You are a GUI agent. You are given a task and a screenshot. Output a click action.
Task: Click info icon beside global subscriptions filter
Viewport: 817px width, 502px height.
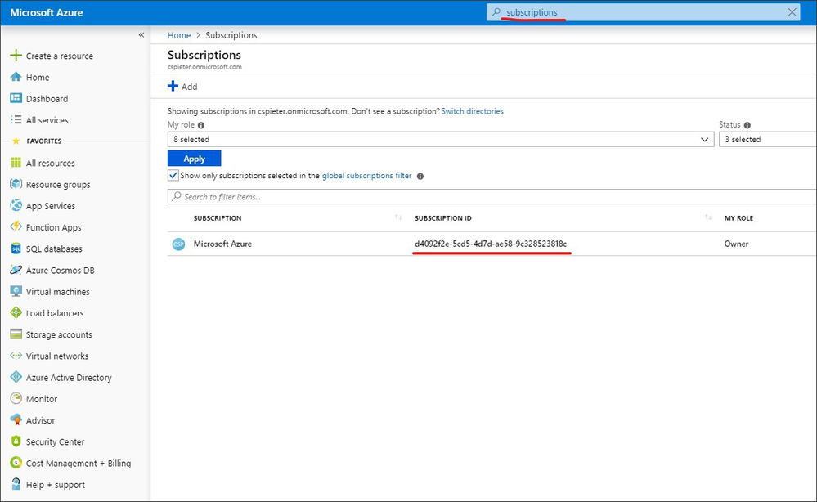pos(420,176)
